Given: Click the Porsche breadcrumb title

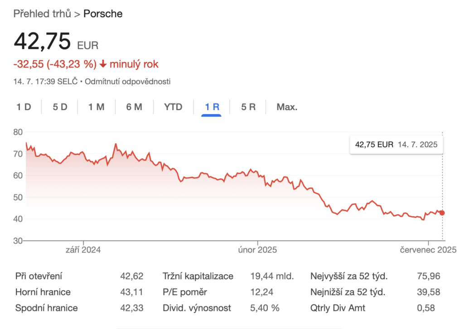Looking at the screenshot, I should [103, 14].
